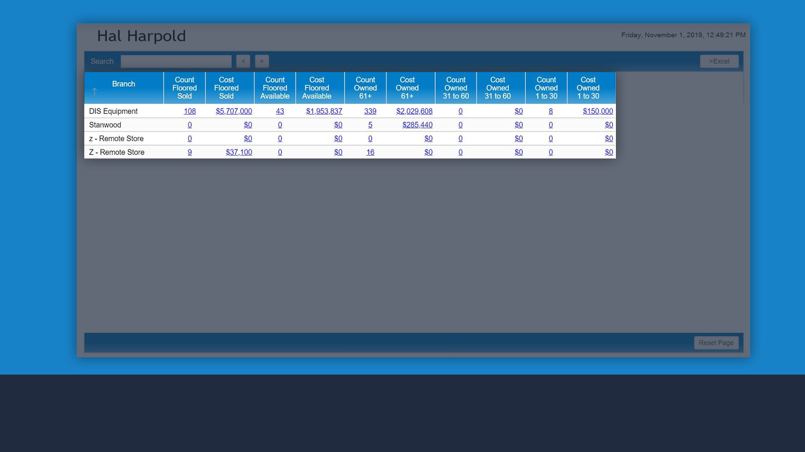This screenshot has width=805, height=452.
Task: Go to next search result with > button
Action: (x=262, y=62)
